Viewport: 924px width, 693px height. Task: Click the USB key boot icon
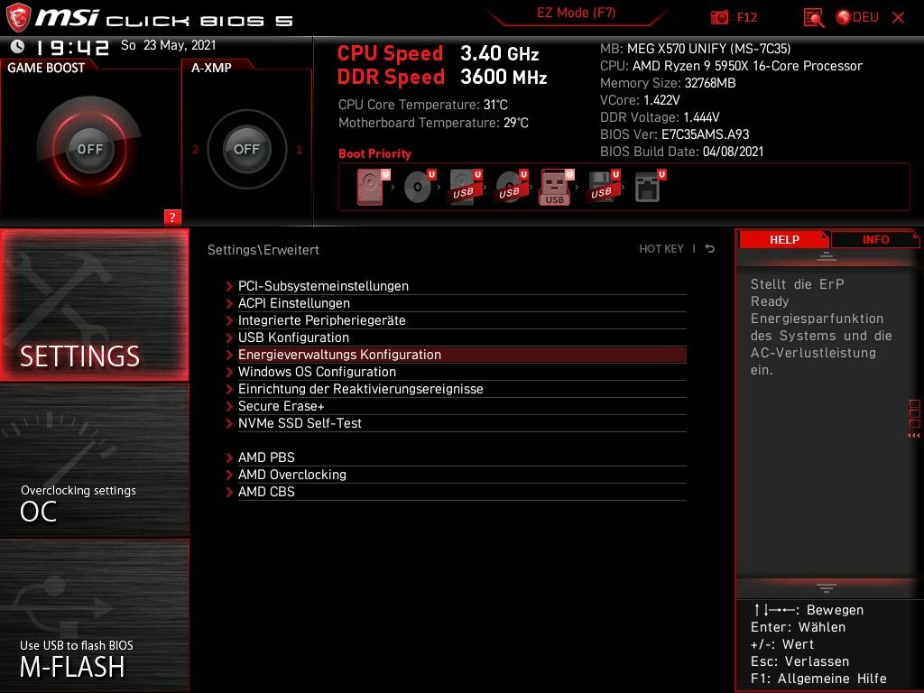[556, 187]
